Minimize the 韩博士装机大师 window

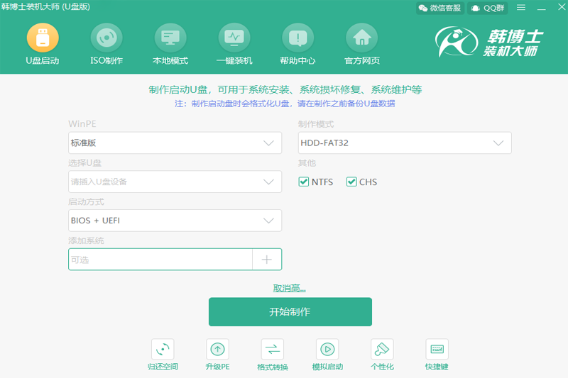(x=542, y=8)
